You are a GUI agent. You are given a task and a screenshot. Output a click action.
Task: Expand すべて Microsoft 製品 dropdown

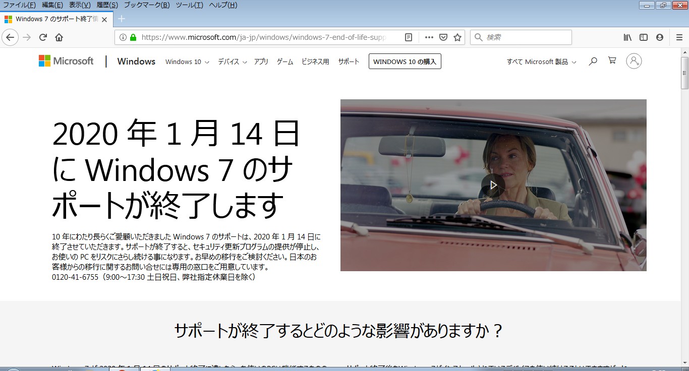click(542, 61)
